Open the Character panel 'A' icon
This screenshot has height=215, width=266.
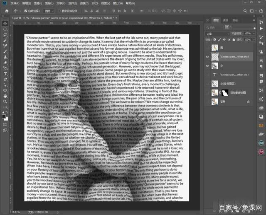coord(261,60)
